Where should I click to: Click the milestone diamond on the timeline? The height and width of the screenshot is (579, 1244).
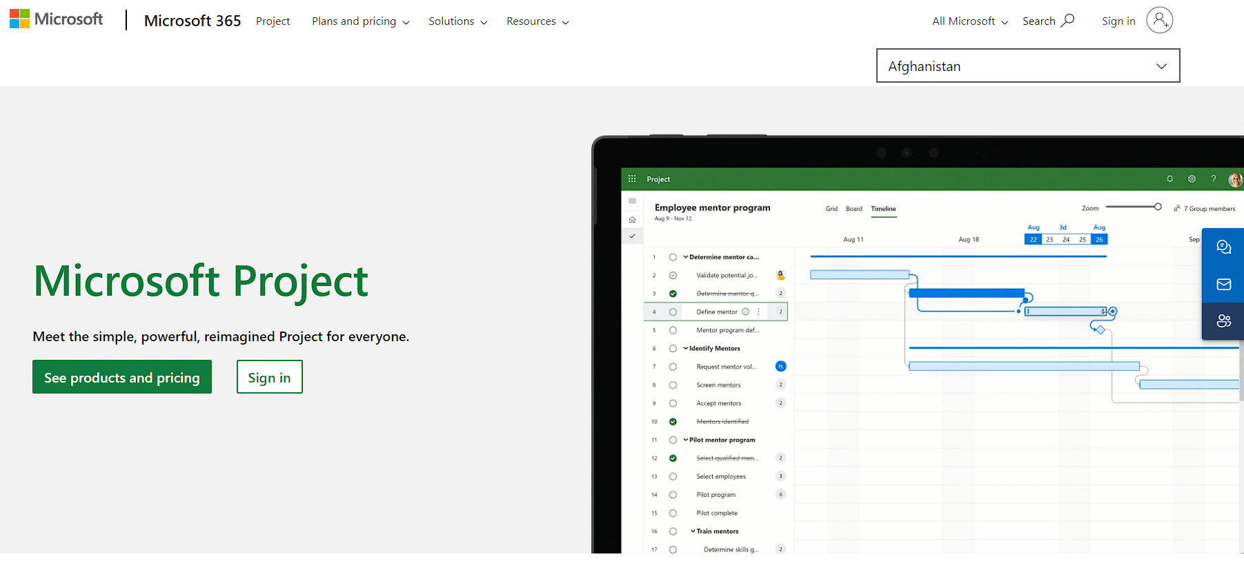tap(1100, 329)
